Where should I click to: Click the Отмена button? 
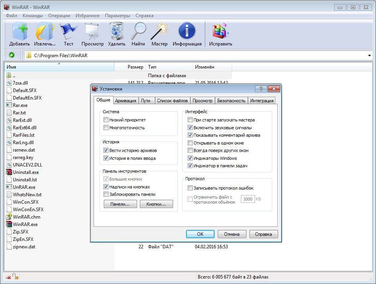pos(232,234)
